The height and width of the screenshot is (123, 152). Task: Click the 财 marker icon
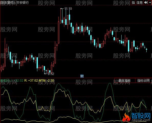coord(82,76)
